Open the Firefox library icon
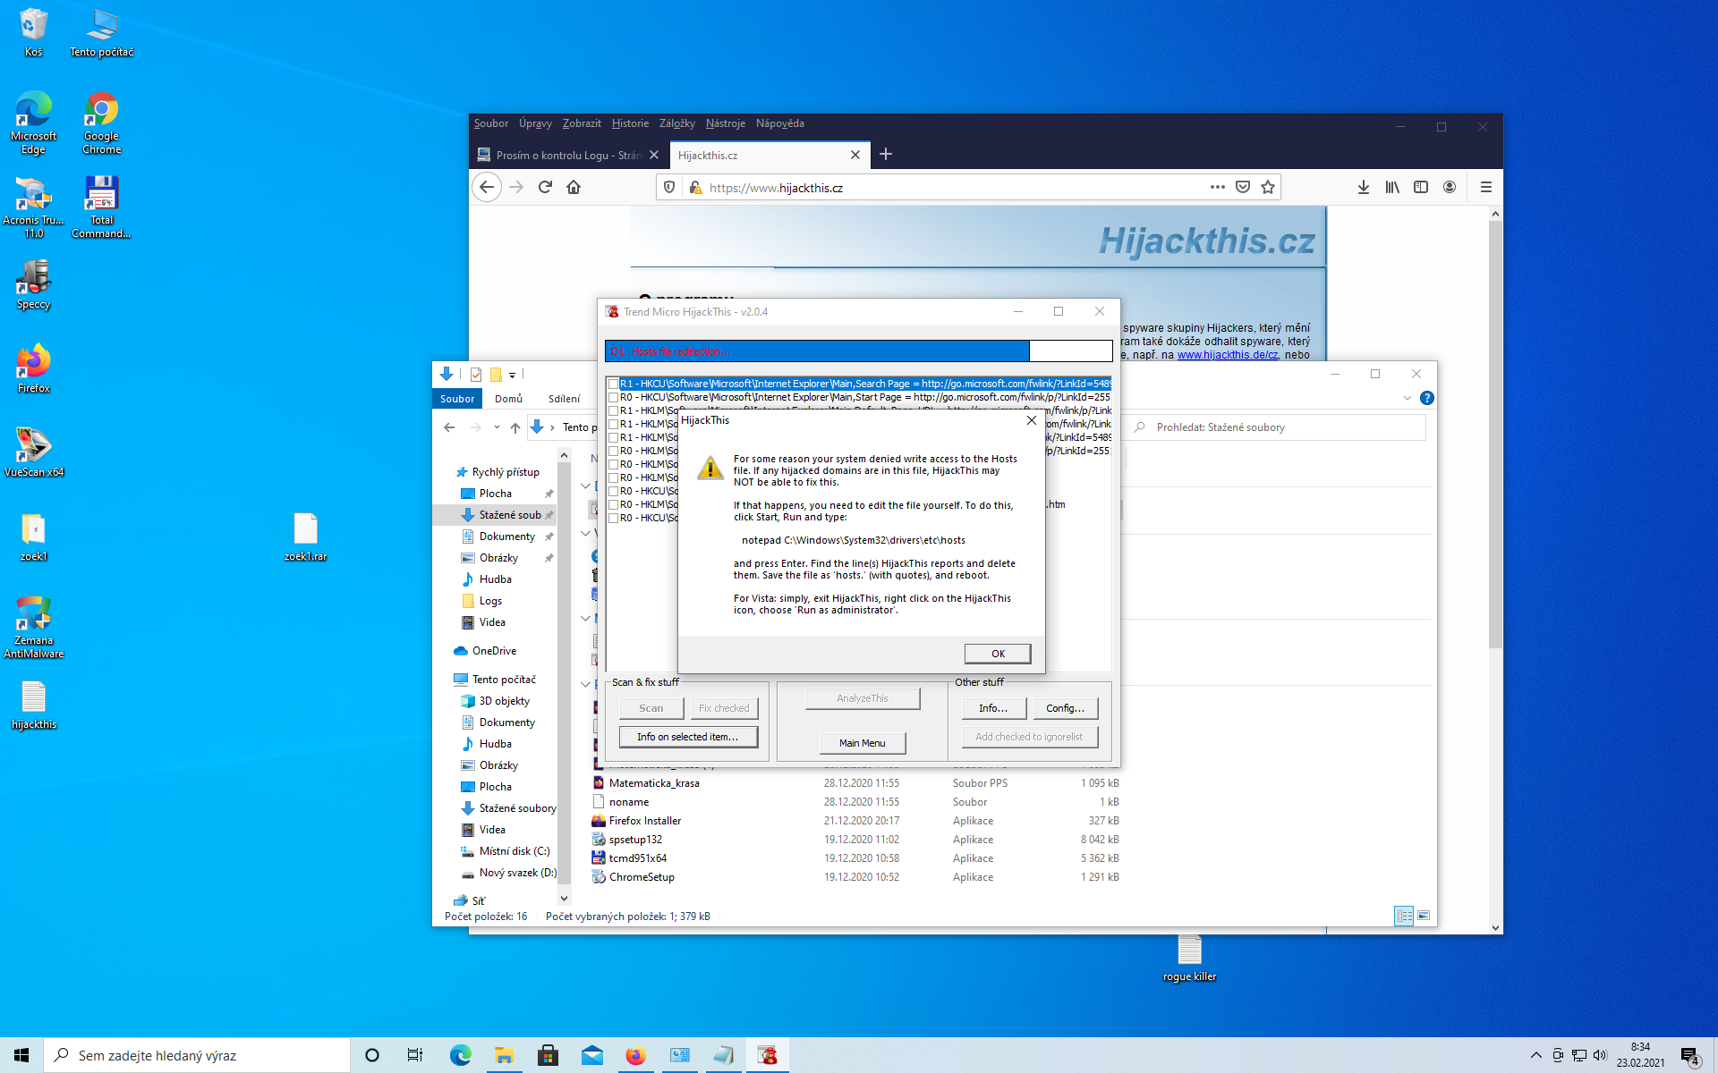 [x=1391, y=187]
